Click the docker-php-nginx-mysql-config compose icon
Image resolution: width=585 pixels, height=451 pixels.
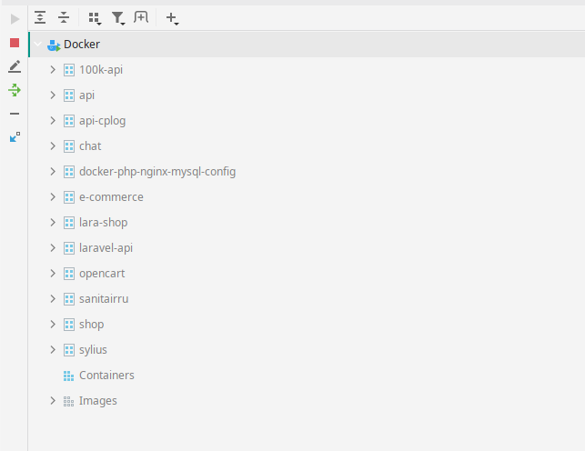69,172
